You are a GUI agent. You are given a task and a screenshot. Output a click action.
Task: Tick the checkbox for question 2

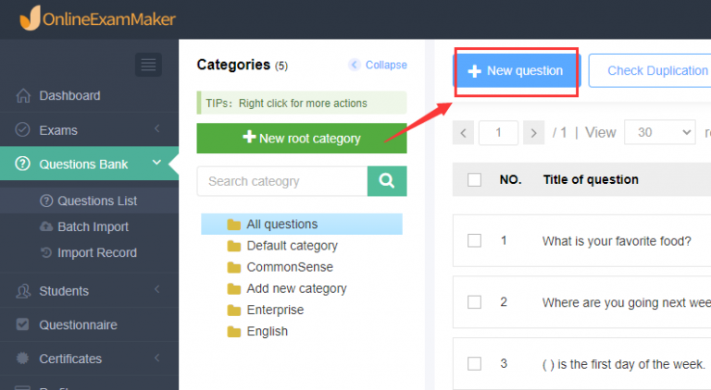(475, 302)
